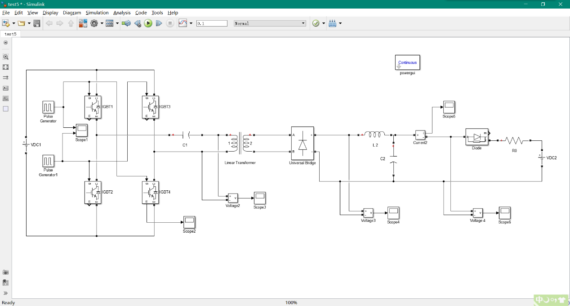Open the Analysis menu
Screen dimensions: 570x306
pos(122,13)
